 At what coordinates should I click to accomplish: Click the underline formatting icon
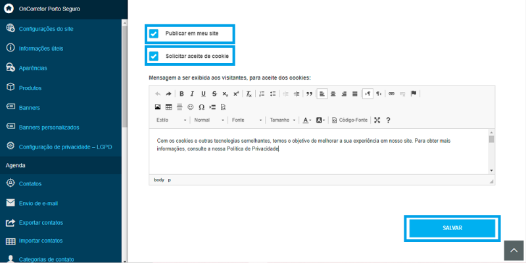[x=203, y=94]
